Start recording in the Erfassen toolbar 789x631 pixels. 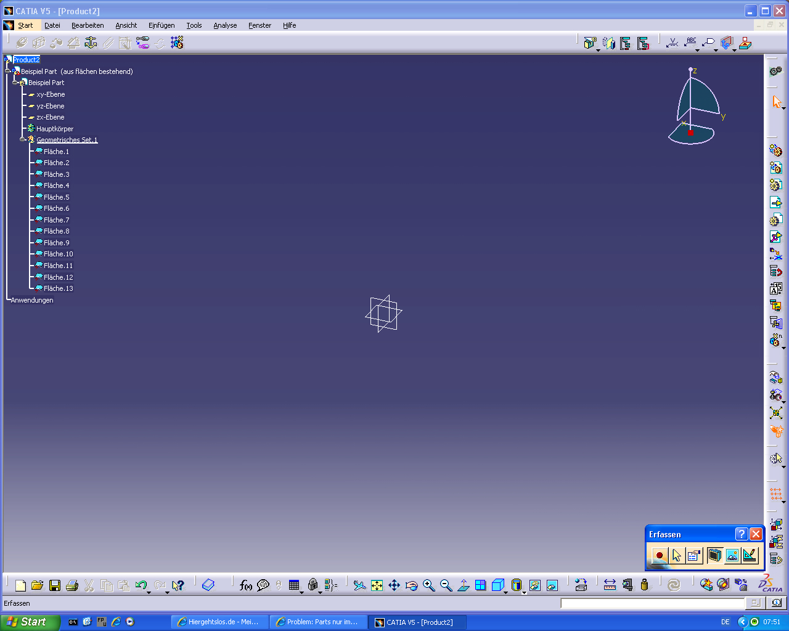(x=660, y=555)
